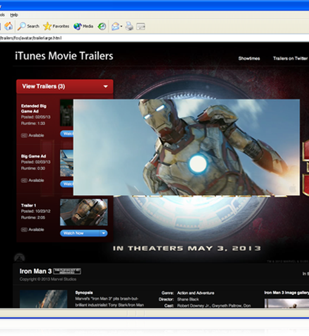Viewport: 309px width, 336px height.
Task: Click the MPAA rating badge
Action: 67,272
